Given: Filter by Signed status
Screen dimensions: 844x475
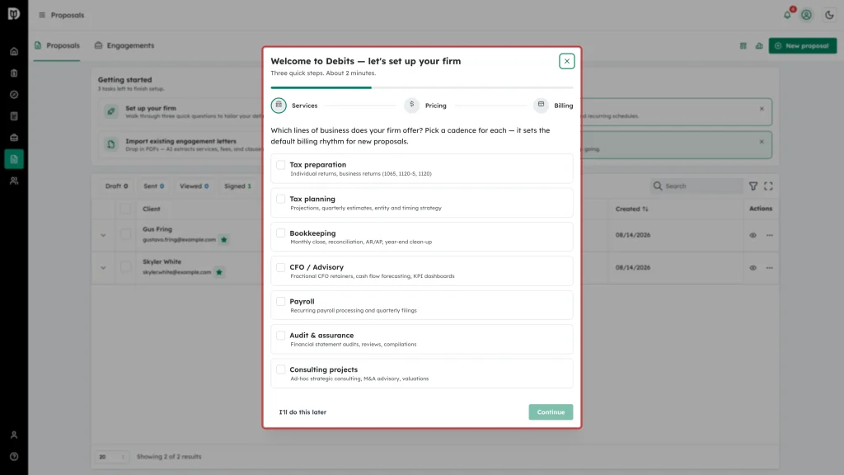Looking at the screenshot, I should tap(238, 186).
